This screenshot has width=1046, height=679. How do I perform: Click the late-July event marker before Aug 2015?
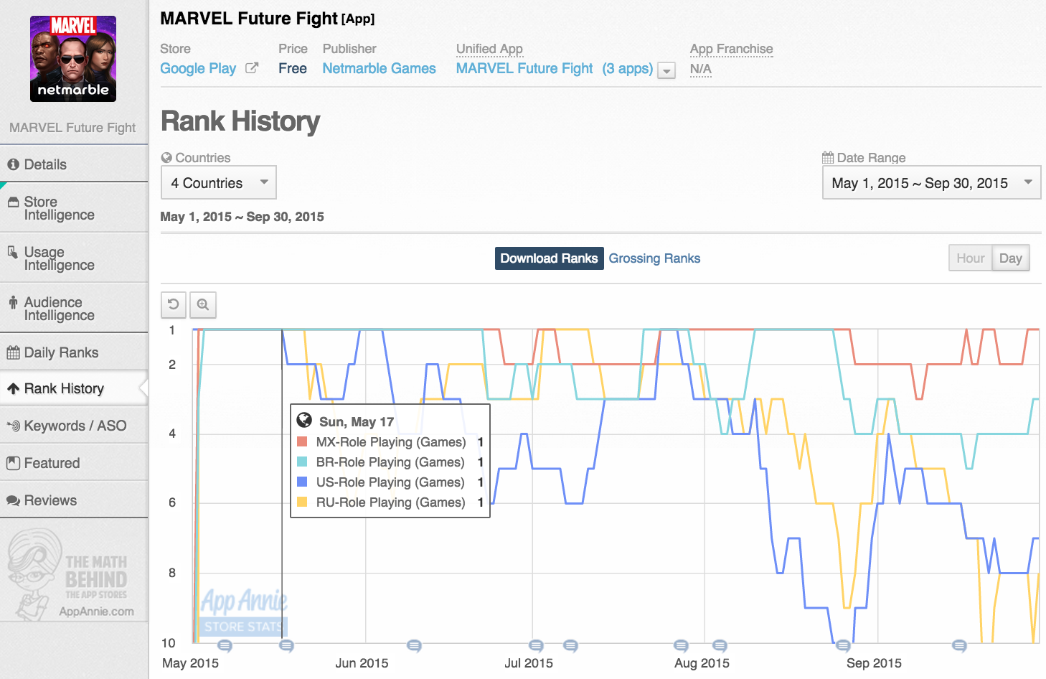(681, 646)
